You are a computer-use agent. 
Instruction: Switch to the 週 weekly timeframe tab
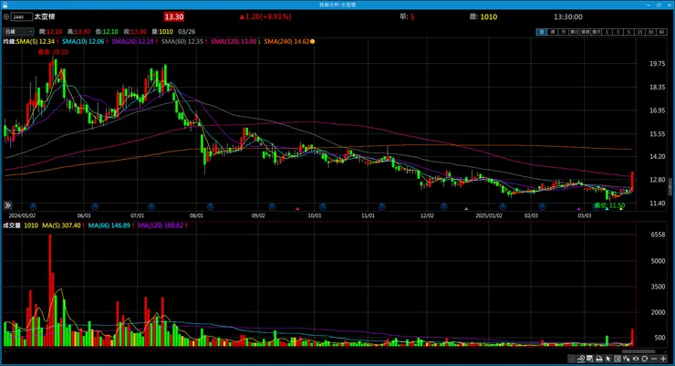553,32
